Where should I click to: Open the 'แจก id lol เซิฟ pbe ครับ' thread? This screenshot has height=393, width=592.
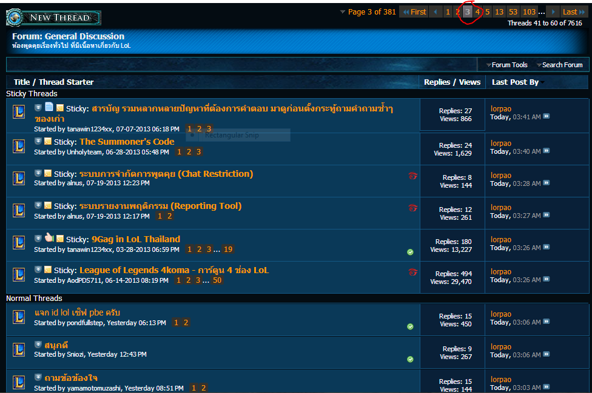point(77,312)
